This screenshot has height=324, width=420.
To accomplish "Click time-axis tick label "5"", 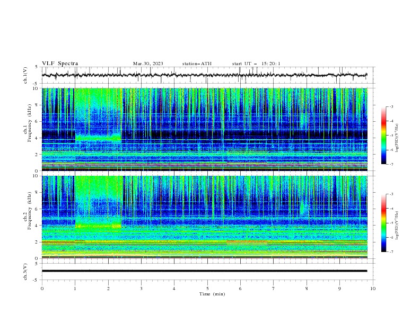I will coord(207,289).
